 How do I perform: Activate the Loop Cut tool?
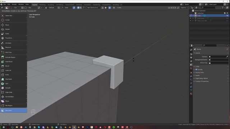[x=14, y=71]
